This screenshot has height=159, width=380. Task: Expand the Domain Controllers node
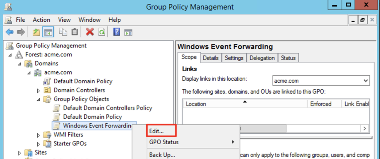[39, 91]
